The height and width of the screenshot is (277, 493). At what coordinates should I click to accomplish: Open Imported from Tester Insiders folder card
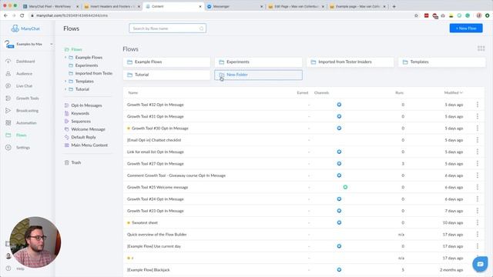(x=350, y=62)
